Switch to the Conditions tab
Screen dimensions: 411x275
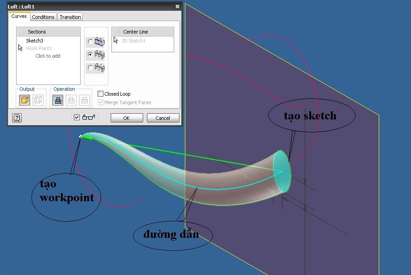coord(43,17)
